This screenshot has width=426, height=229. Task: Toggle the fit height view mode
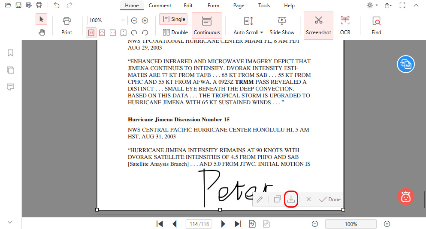click(124, 33)
